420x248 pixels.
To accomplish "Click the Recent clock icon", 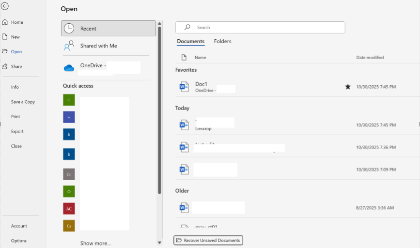I will click(x=69, y=29).
